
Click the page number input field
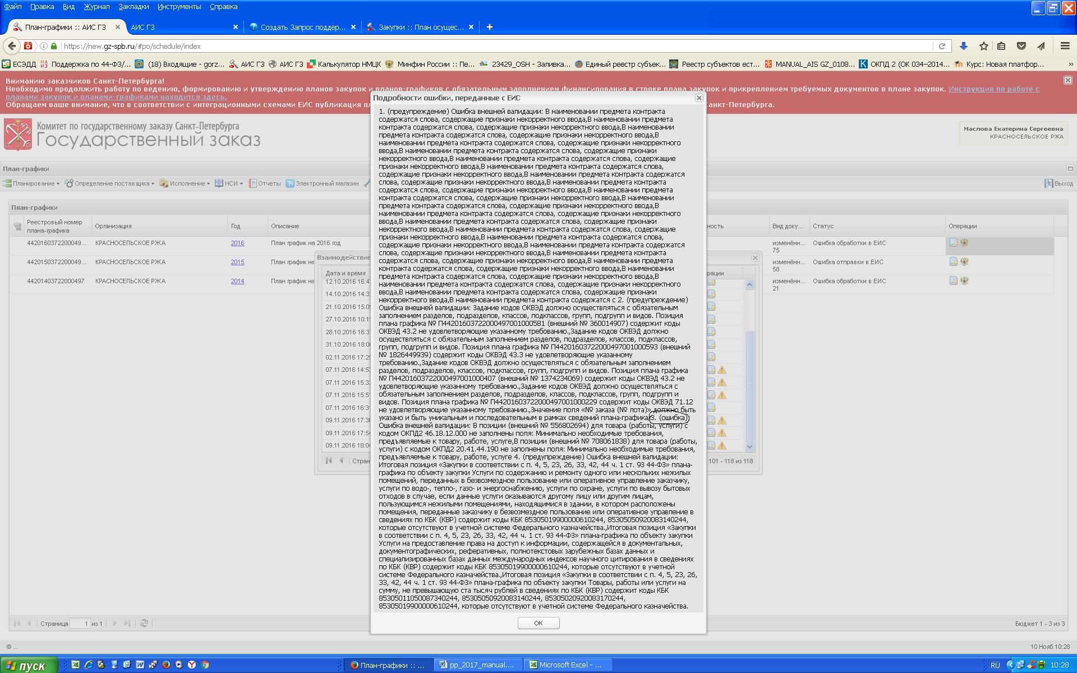[80, 624]
